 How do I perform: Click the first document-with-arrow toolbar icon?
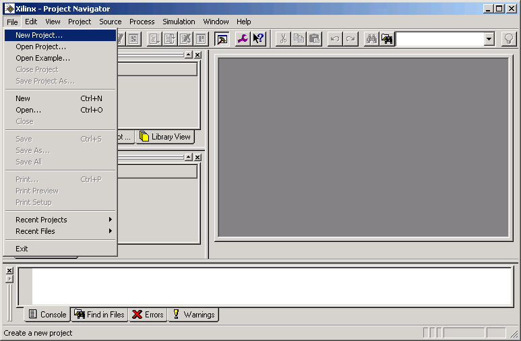[x=154, y=39]
